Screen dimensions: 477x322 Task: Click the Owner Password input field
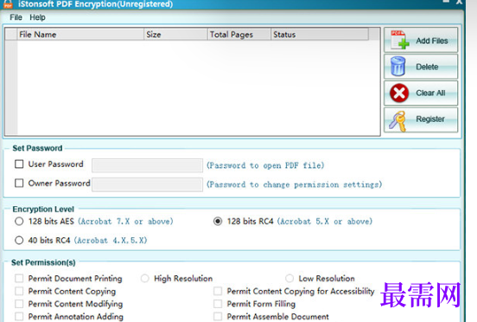coord(147,184)
